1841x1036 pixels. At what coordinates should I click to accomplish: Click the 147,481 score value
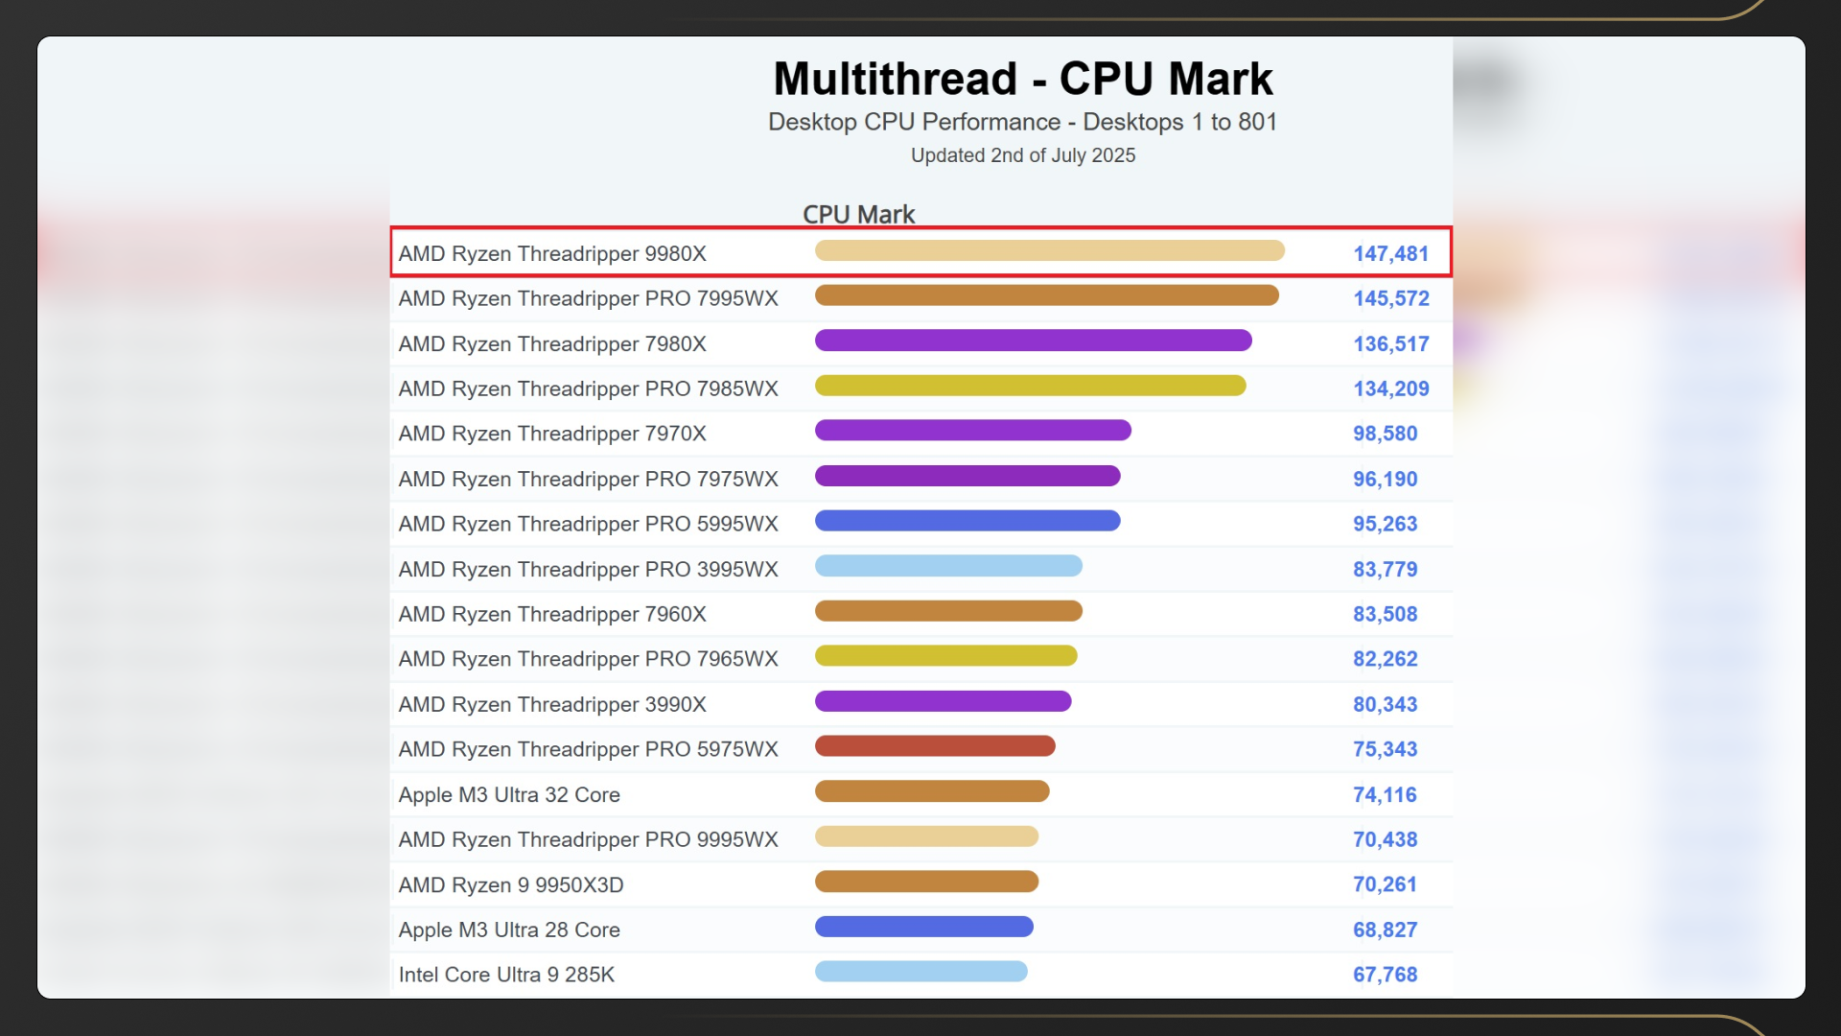(1390, 253)
